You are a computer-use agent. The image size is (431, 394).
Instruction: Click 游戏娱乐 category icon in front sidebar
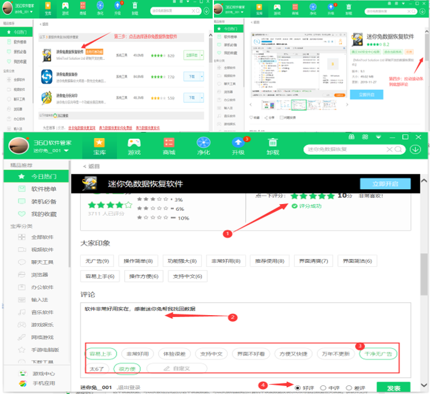[x=22, y=325]
